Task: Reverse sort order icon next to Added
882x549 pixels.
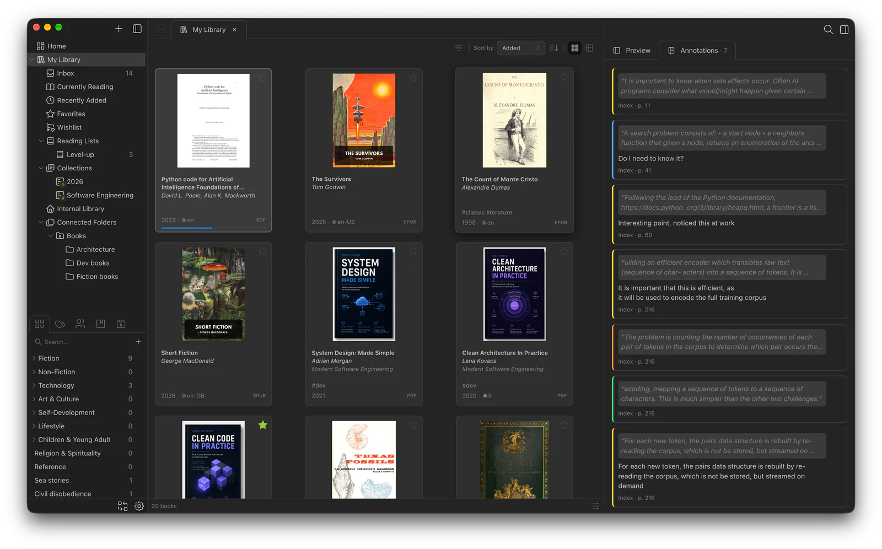Action: click(554, 48)
